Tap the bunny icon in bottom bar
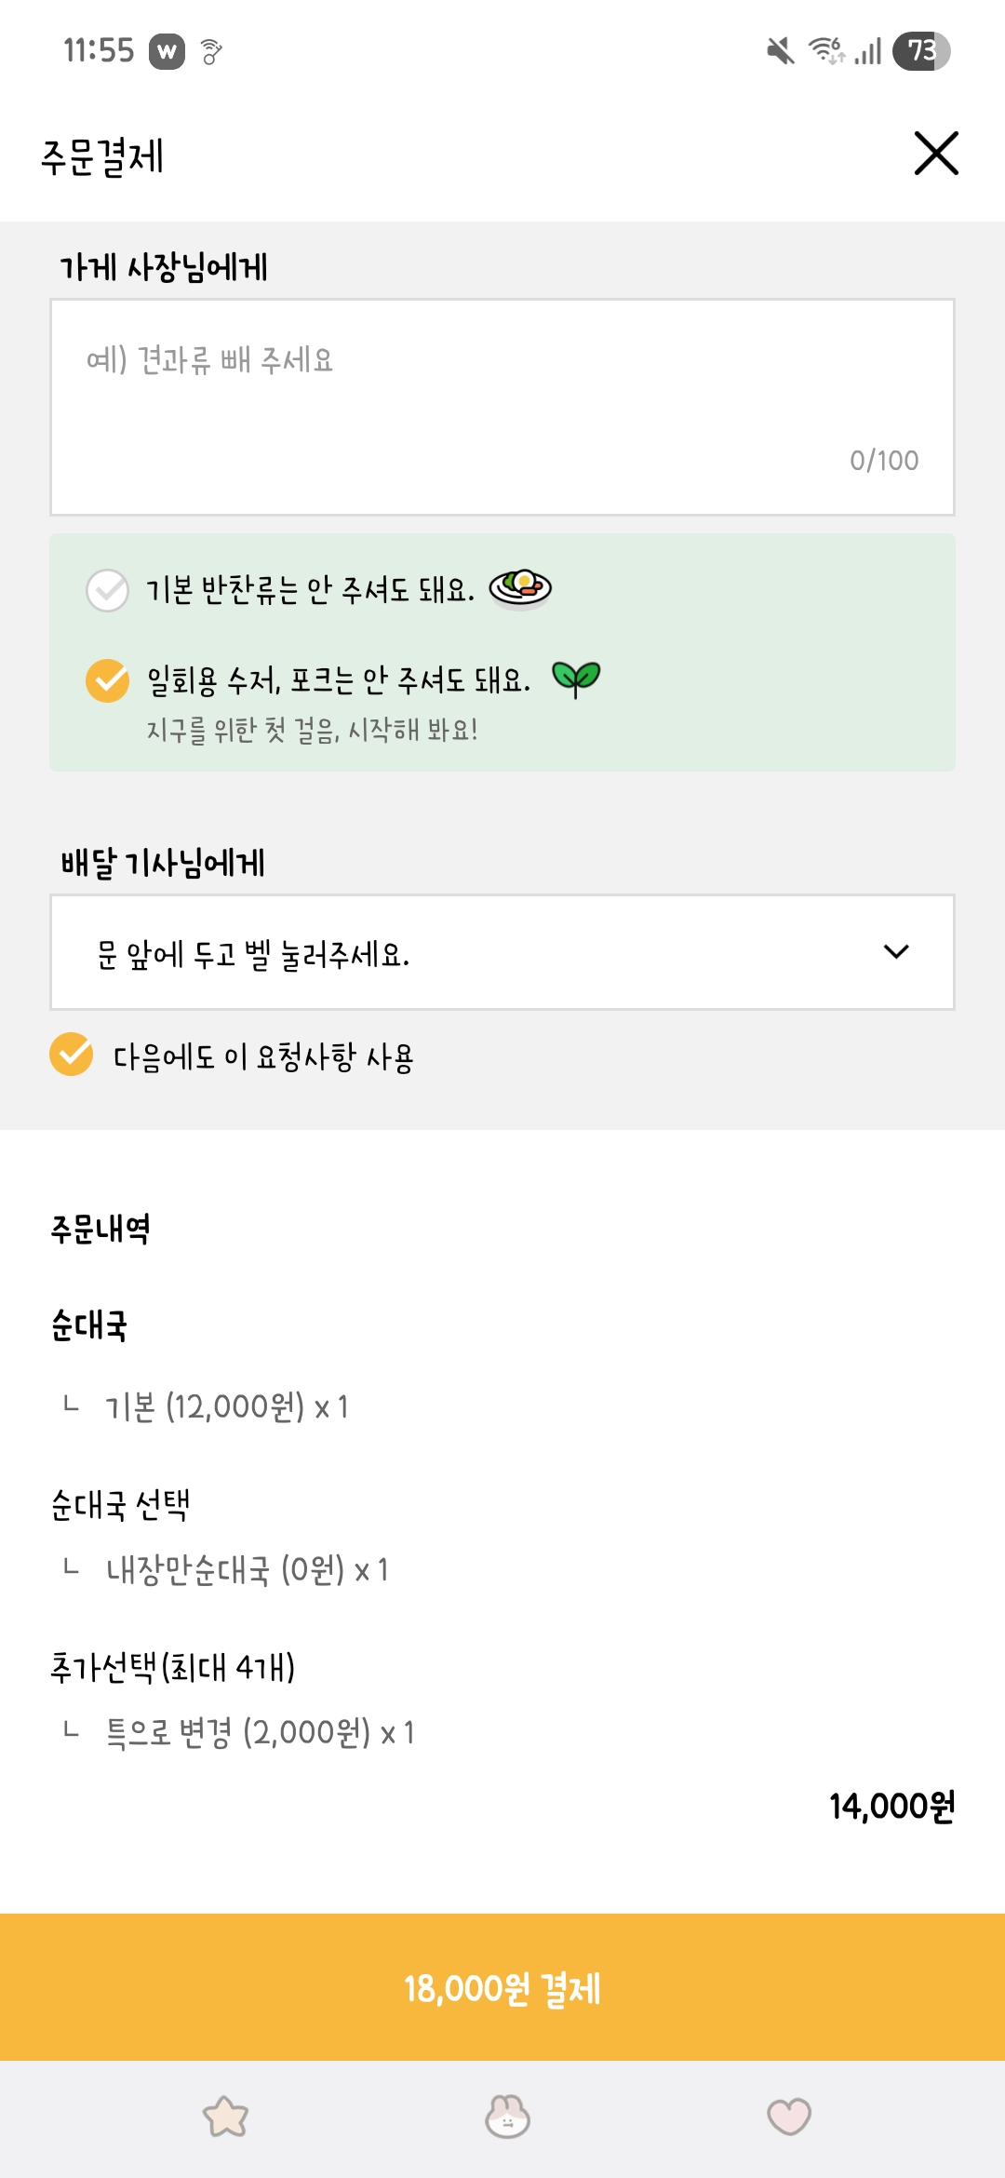 [507, 2117]
